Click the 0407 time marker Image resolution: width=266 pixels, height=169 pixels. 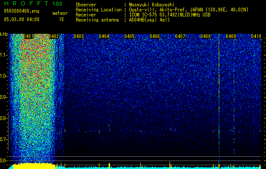[180, 36]
